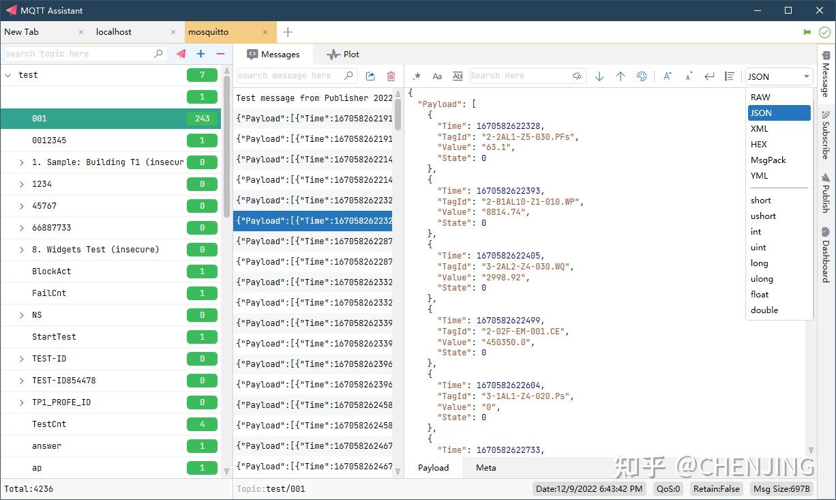836x500 pixels.
Task: Open the highlight color palette icon
Action: [x=641, y=76]
